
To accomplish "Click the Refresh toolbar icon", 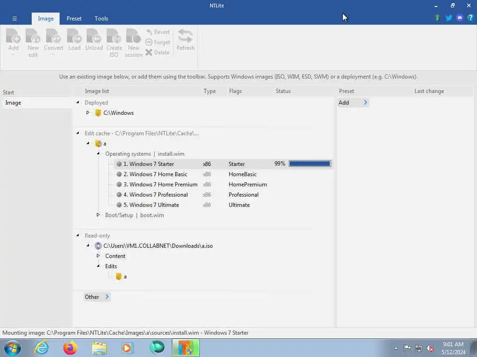I will pyautogui.click(x=185, y=35).
